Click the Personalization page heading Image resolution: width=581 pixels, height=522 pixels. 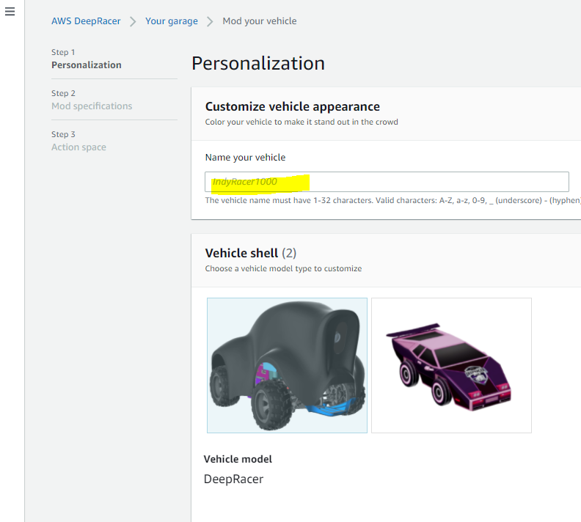pos(258,63)
